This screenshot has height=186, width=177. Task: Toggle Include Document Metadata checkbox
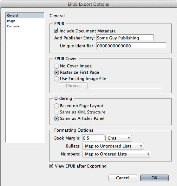pyautogui.click(x=56, y=31)
